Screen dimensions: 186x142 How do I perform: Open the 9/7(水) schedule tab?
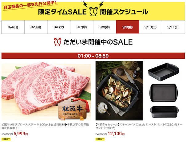tap(81, 27)
